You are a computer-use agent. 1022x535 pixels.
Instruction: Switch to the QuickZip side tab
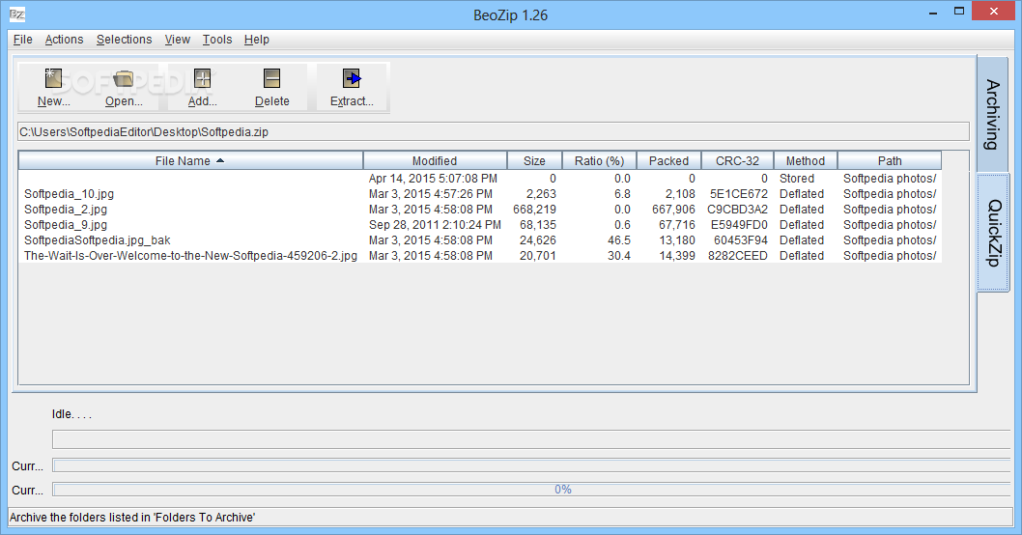[x=993, y=233]
